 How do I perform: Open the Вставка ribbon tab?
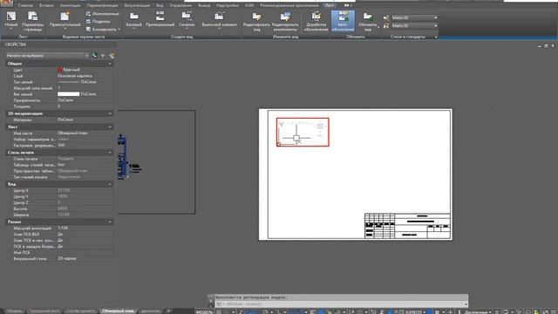tap(46, 5)
